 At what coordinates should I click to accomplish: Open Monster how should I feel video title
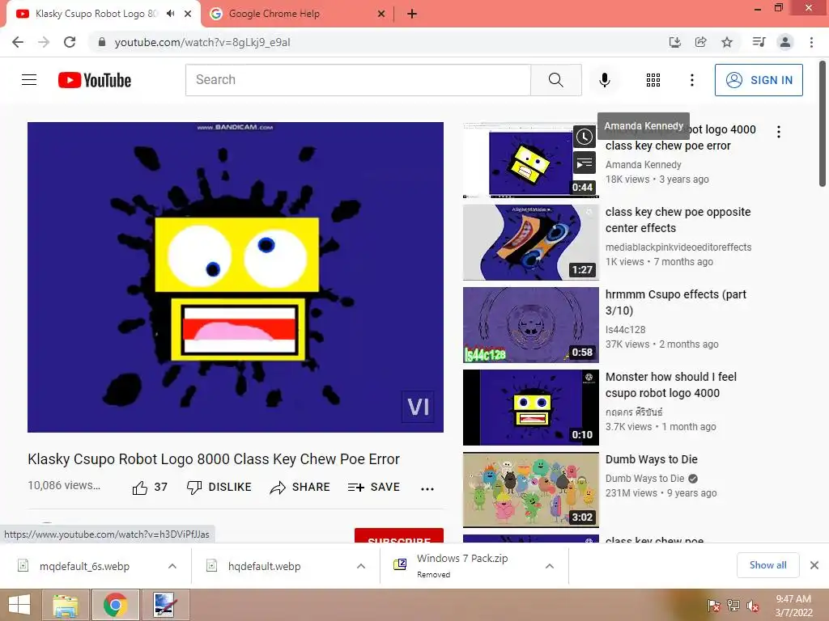(x=671, y=384)
